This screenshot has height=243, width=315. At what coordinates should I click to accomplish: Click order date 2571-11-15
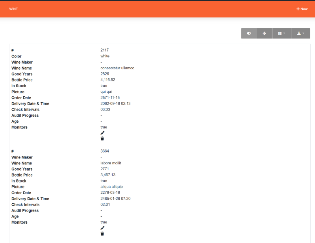[x=110, y=98]
